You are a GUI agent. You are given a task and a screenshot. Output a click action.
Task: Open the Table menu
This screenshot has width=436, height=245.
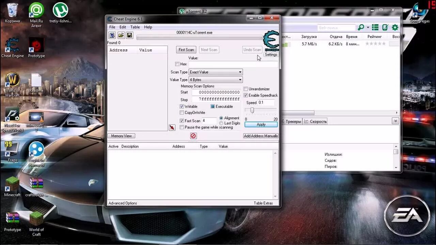click(x=135, y=27)
